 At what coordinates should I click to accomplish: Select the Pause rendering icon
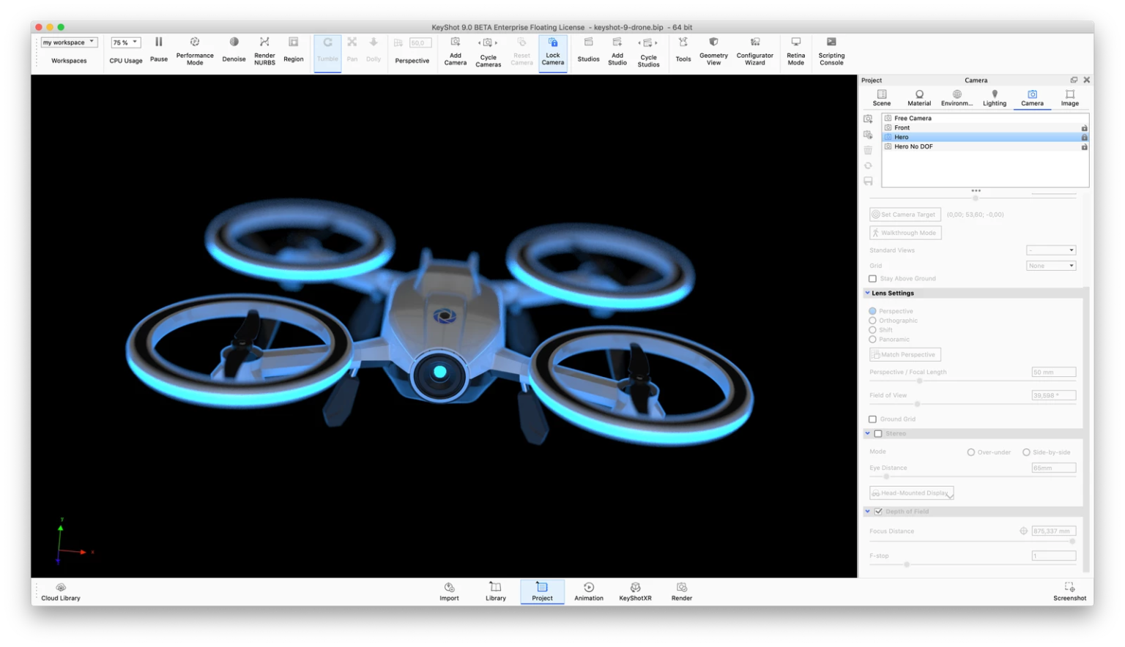[158, 42]
